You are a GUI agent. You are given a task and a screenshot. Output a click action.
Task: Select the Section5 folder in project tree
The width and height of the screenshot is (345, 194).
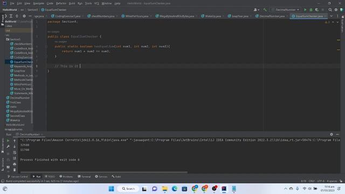point(15,39)
